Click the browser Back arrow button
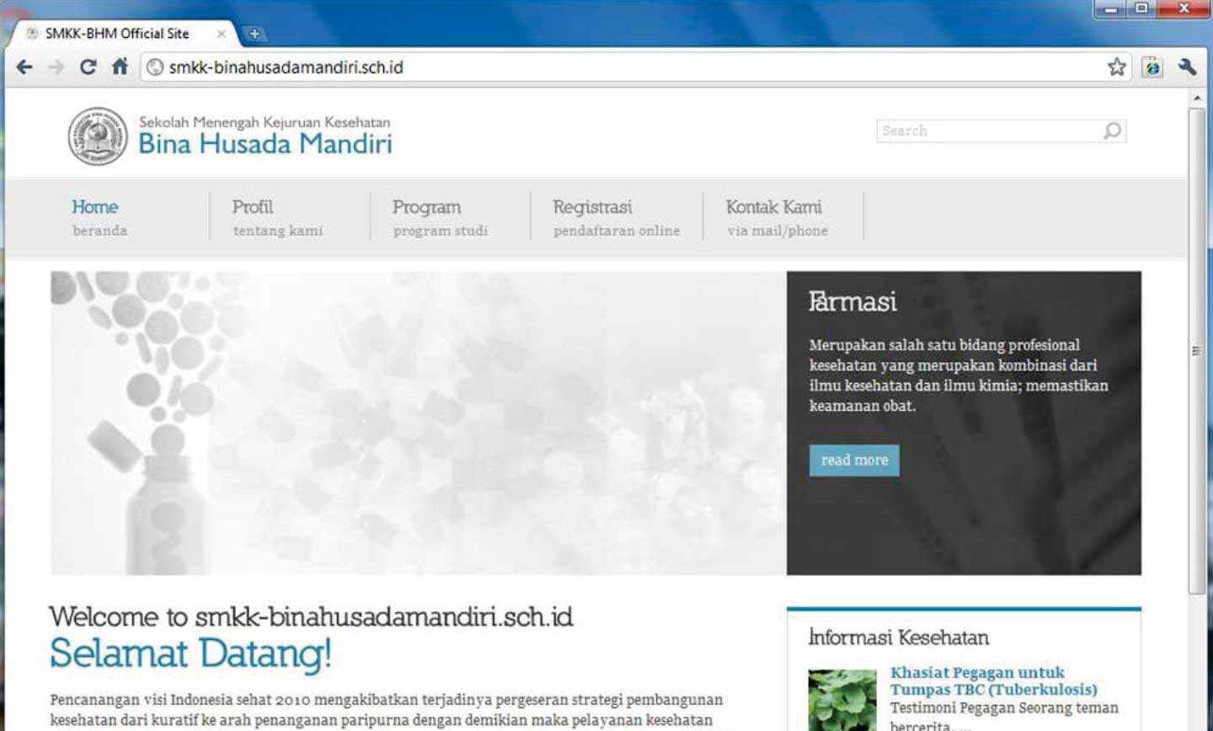This screenshot has height=731, width=1213. click(24, 67)
